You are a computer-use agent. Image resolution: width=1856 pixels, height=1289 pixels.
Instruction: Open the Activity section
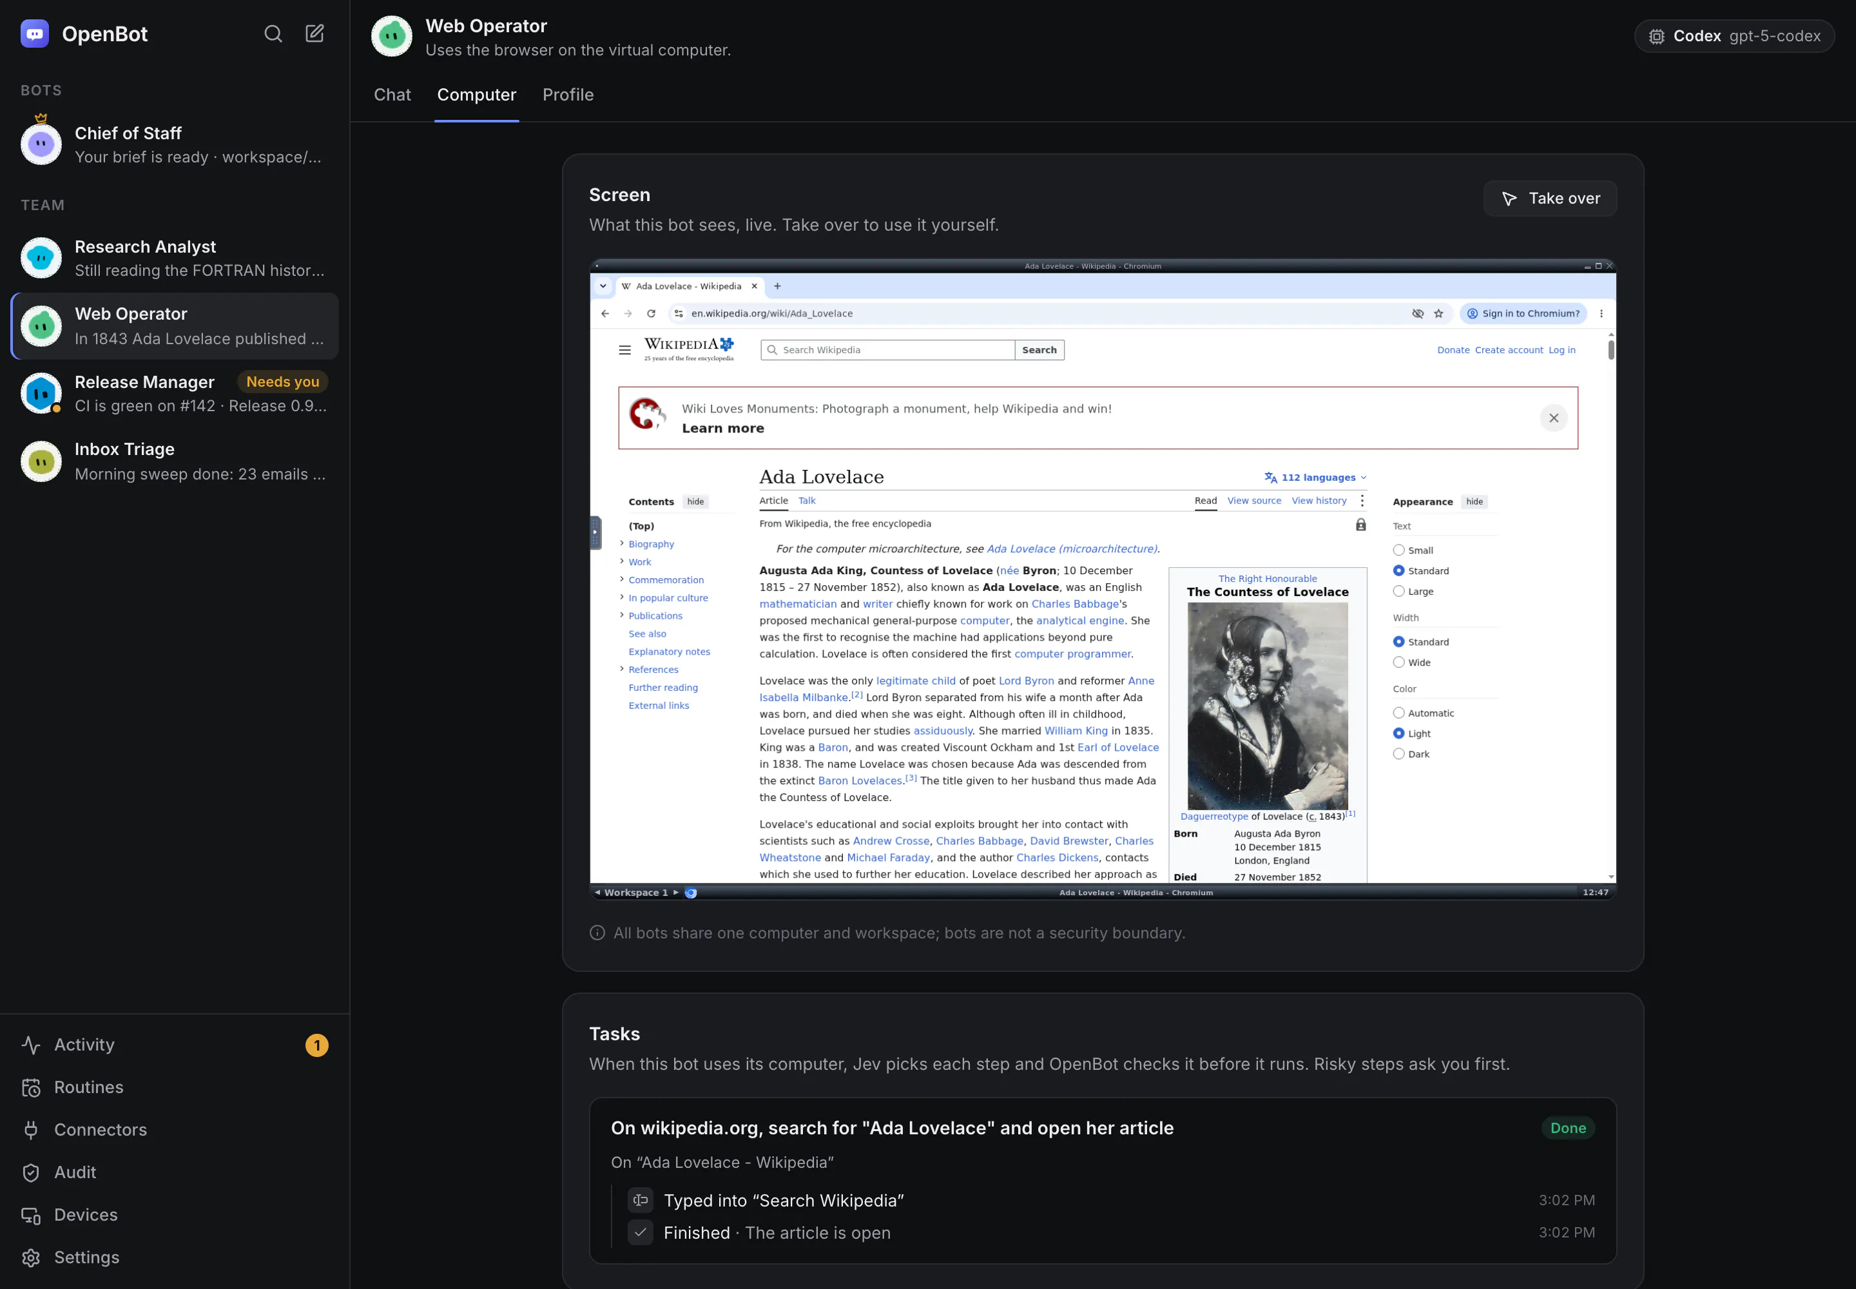coord(175,1044)
